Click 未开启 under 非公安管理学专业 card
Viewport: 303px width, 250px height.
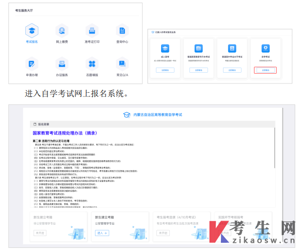[40, 233]
